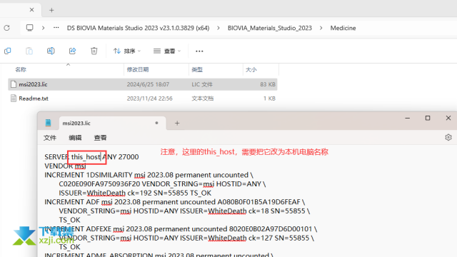Close the File Explorer tab
This screenshot has height=257, width=457.
(31, 10)
